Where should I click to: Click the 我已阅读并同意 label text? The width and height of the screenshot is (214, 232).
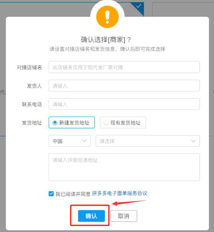pyautogui.click(x=73, y=194)
